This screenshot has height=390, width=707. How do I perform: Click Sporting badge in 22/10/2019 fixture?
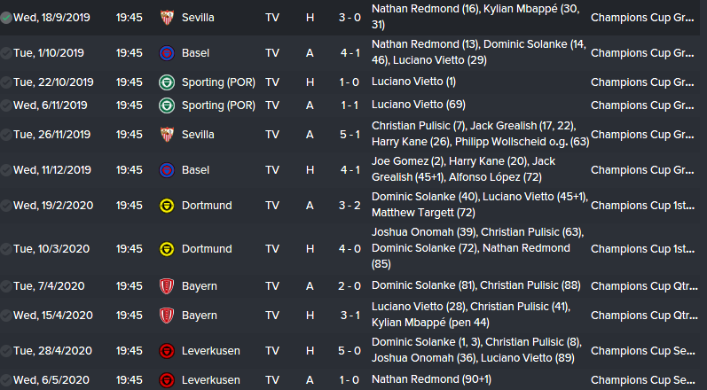pos(166,82)
